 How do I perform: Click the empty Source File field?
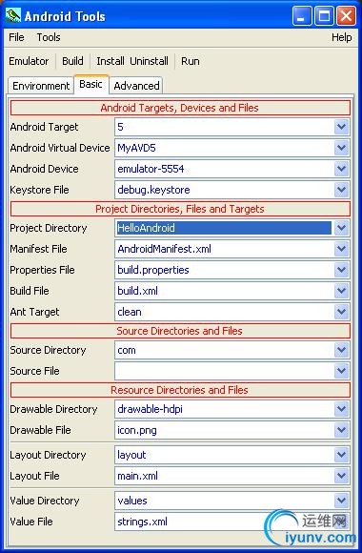pos(224,371)
